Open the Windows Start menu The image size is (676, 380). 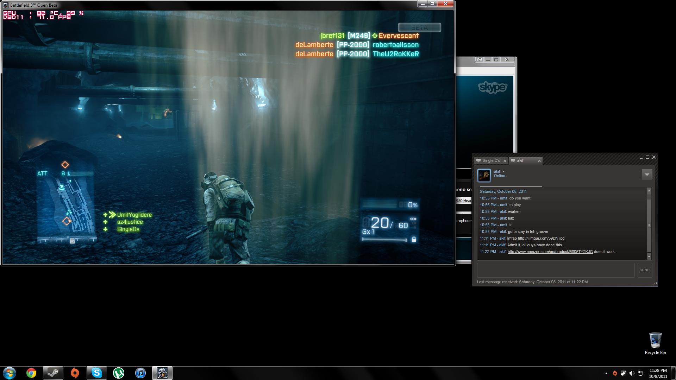[x=10, y=373]
